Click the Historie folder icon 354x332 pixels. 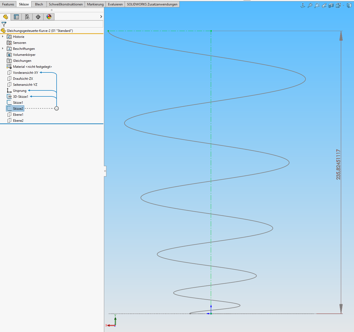click(9, 37)
